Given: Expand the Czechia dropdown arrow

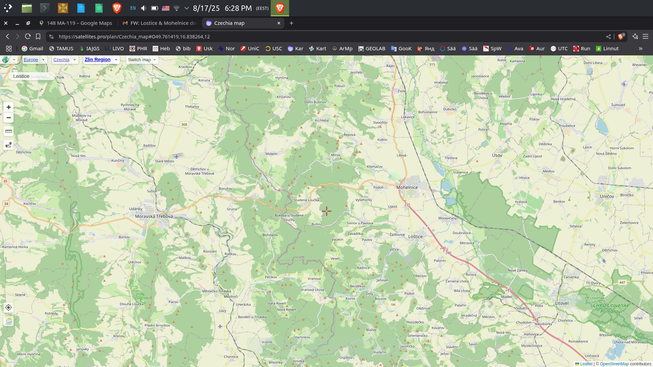Looking at the screenshot, I should point(74,60).
